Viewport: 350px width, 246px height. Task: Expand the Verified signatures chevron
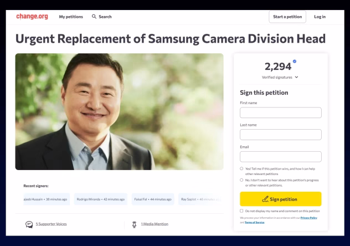(x=296, y=77)
